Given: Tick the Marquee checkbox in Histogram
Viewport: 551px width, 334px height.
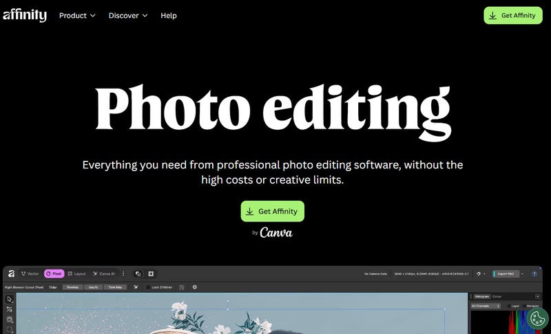Looking at the screenshot, I should click(x=524, y=307).
